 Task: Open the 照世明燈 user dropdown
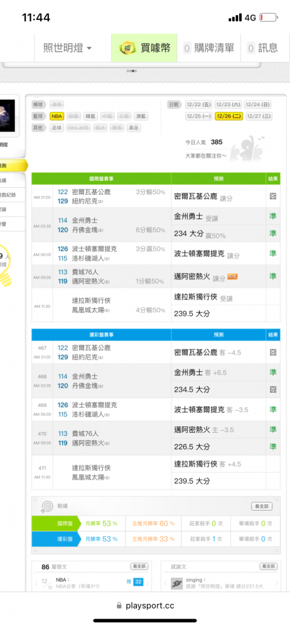(x=67, y=48)
